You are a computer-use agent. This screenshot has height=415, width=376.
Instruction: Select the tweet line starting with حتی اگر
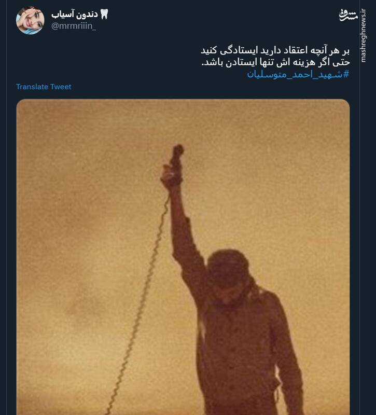pos(276,62)
